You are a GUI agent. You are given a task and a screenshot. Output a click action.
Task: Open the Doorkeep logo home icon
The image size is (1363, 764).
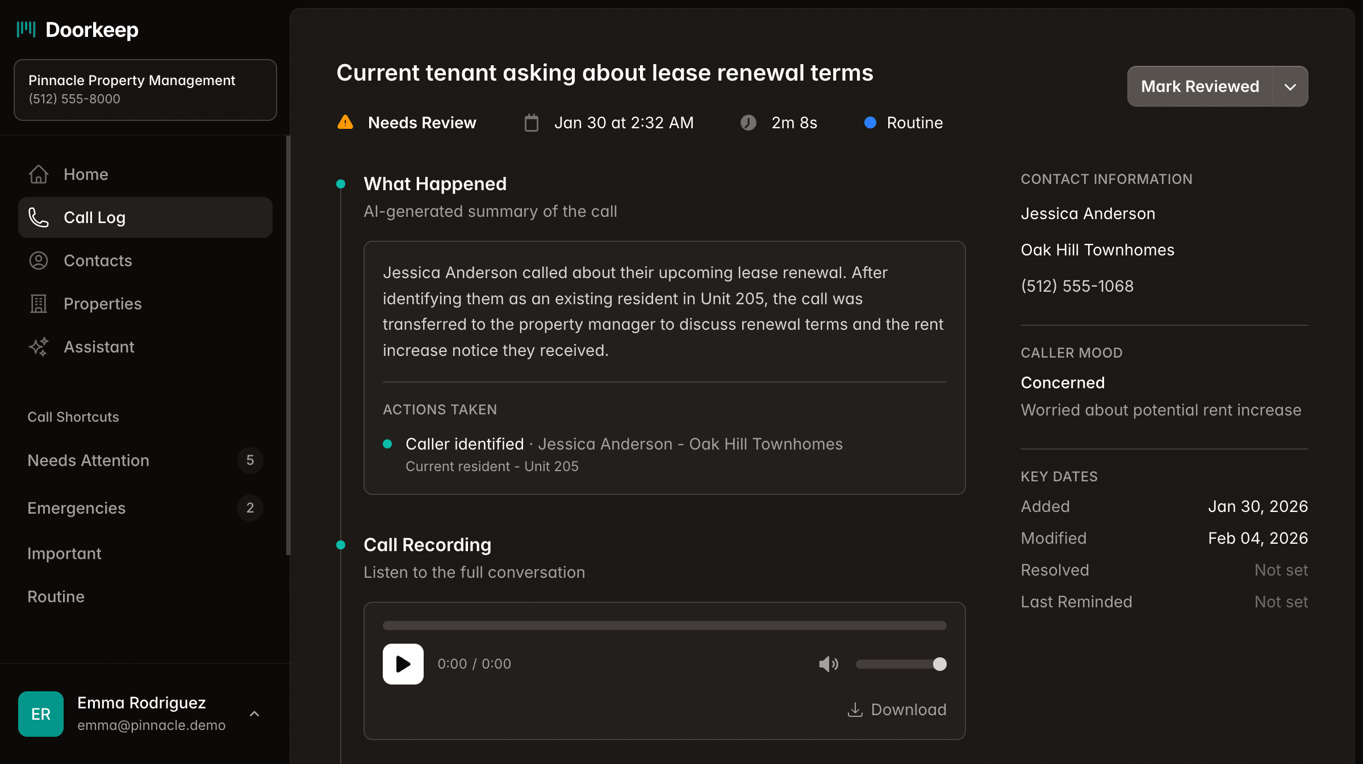27,30
